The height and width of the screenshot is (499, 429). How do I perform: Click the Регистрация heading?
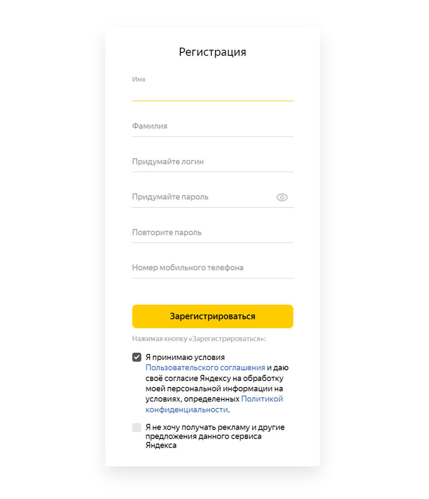[x=212, y=52]
